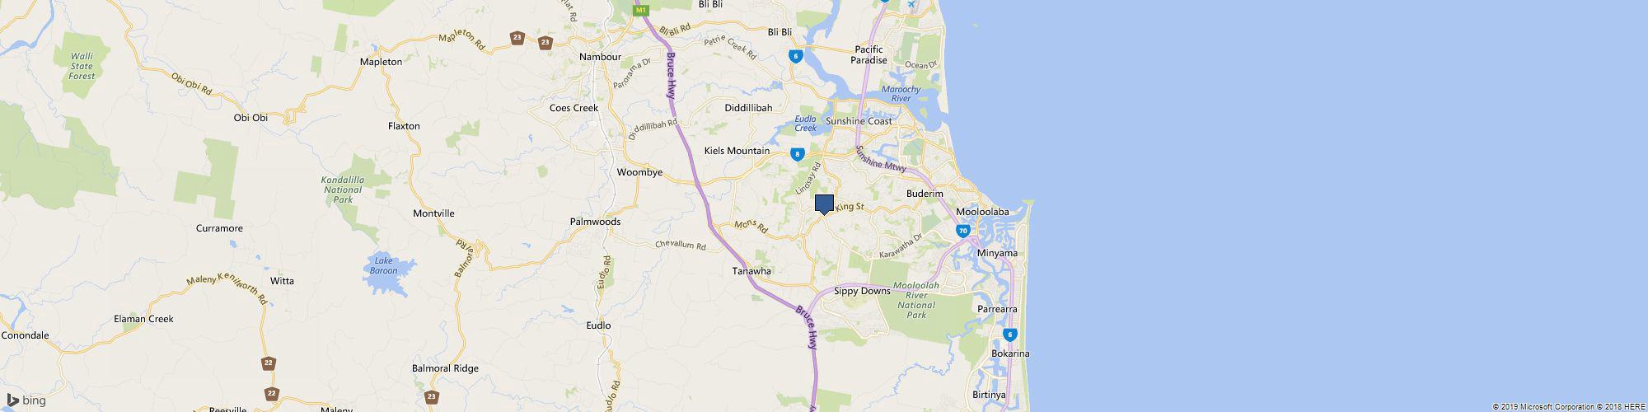This screenshot has height=412, width=1648.
Task: Select the Buderim place label
Action: pos(924,193)
